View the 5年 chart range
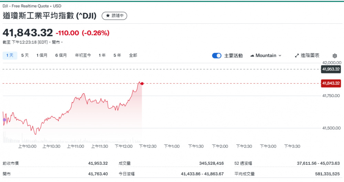The image size is (344, 182). tap(117, 55)
